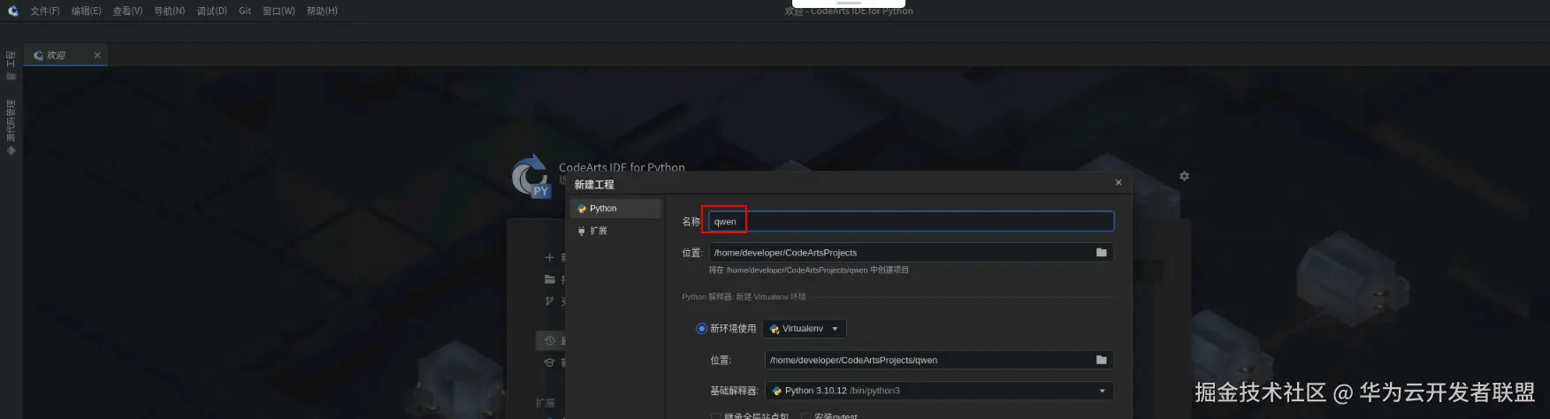Open the Git menu
This screenshot has width=1550, height=419.
point(245,11)
